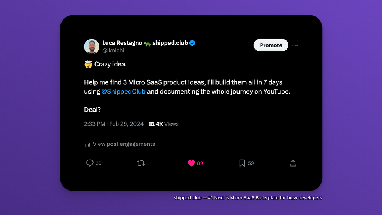This screenshot has height=215, width=382.
Task: Click the bar chart analytics icon
Action: [x=87, y=144]
